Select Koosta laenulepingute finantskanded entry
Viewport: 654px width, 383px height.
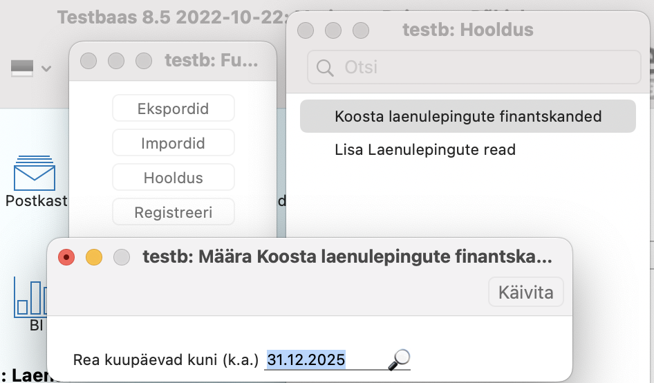[467, 116]
